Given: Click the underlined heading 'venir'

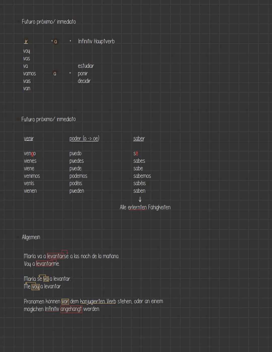Looking at the screenshot, I should (29, 139).
